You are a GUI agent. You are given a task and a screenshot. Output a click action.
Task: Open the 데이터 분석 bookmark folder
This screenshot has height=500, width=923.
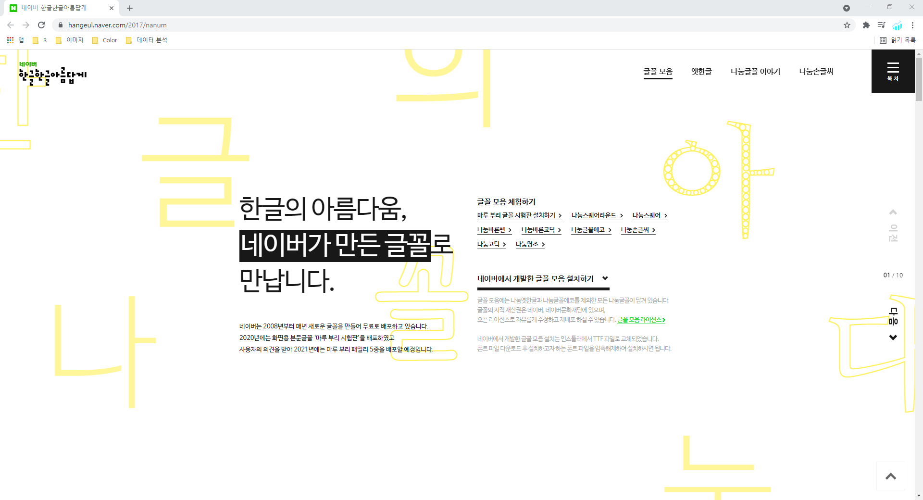click(x=147, y=40)
